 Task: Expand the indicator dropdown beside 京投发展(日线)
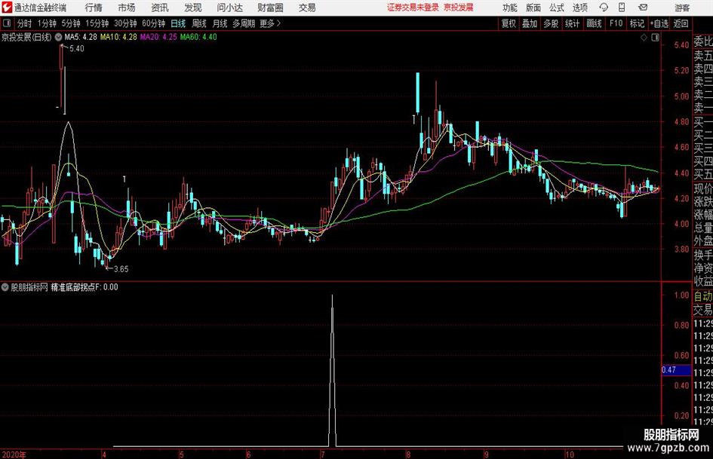[58, 37]
